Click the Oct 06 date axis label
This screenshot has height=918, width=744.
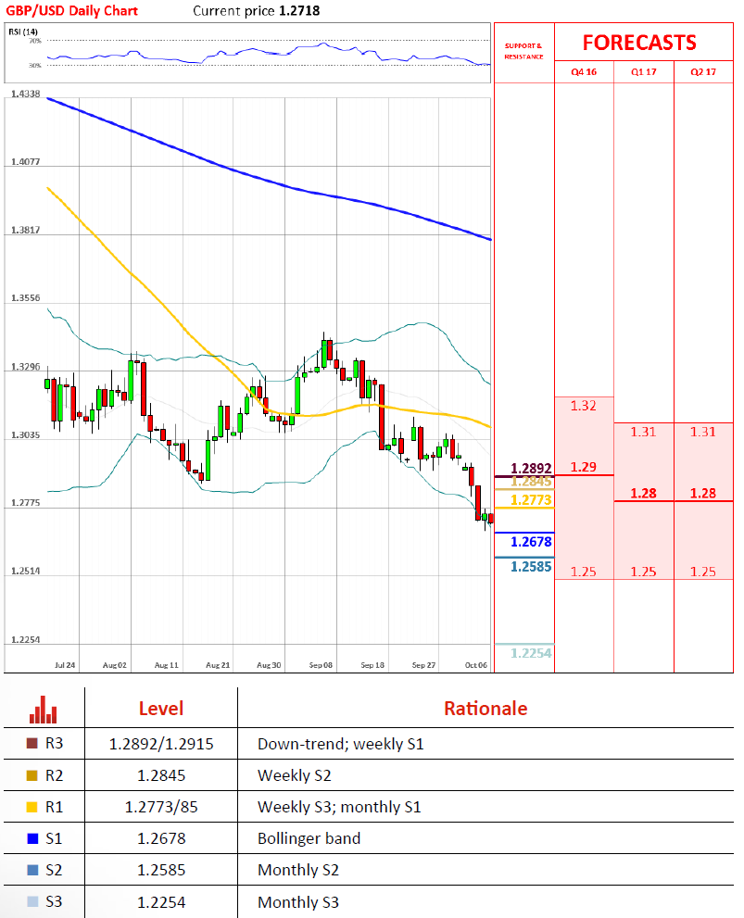[x=476, y=665]
